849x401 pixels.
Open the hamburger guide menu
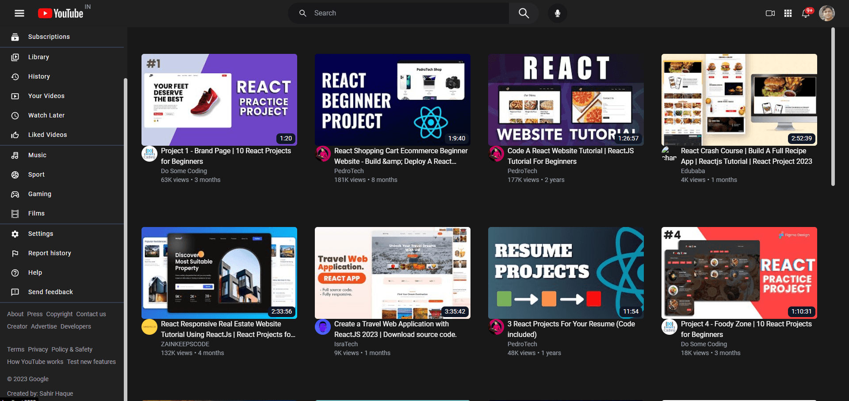19,13
